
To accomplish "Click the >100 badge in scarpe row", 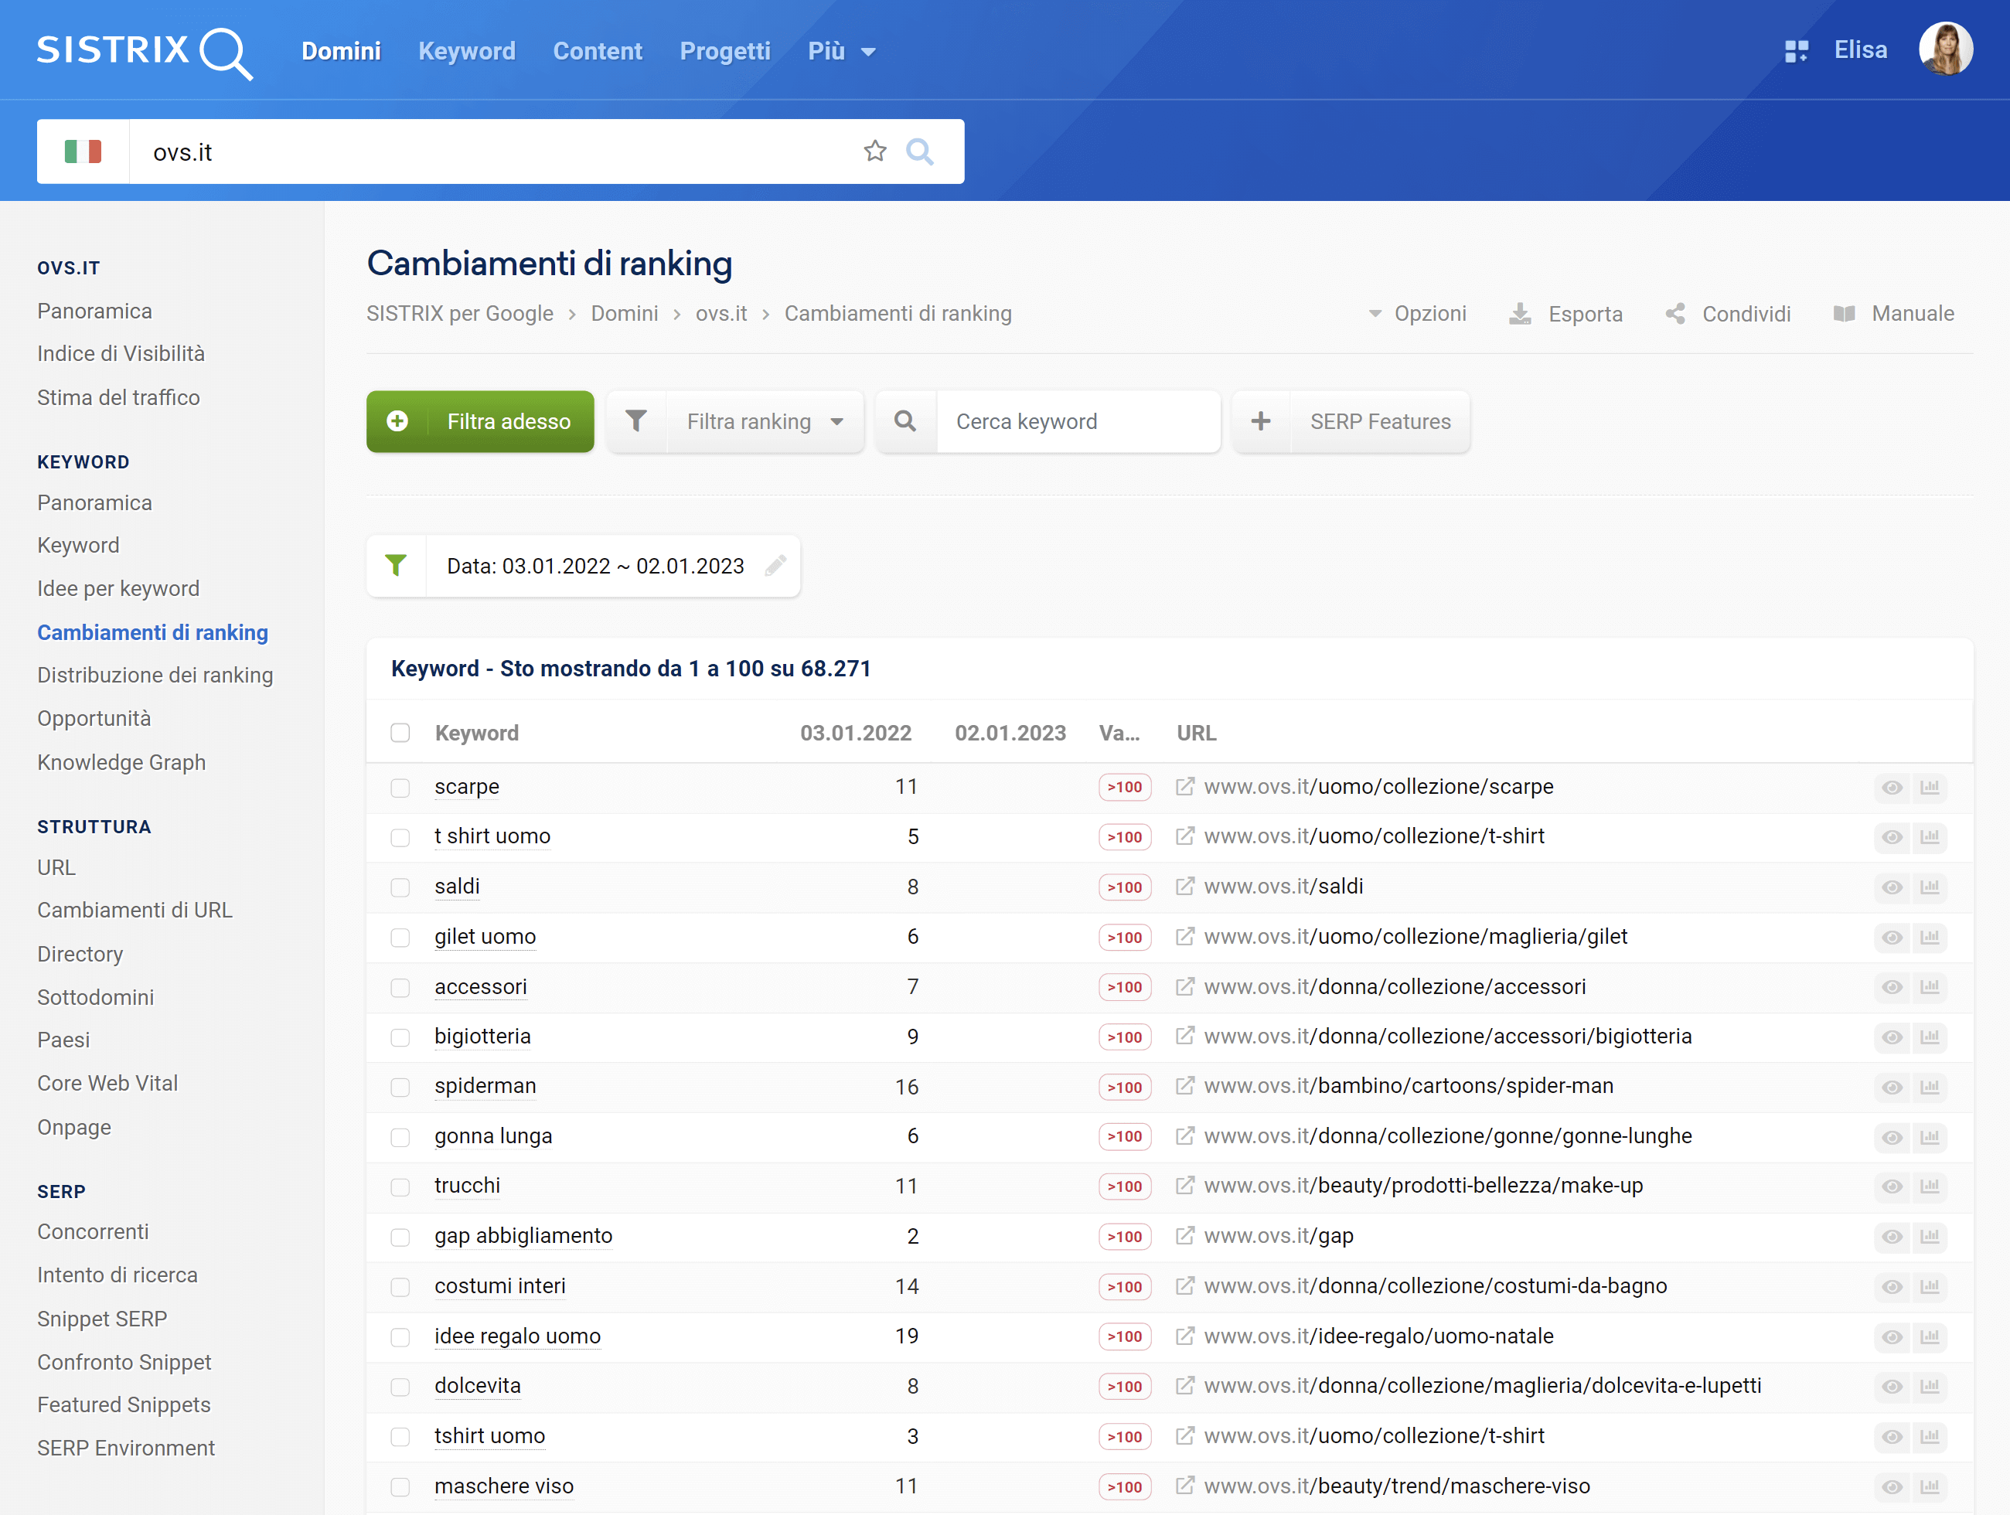I will coord(1124,788).
